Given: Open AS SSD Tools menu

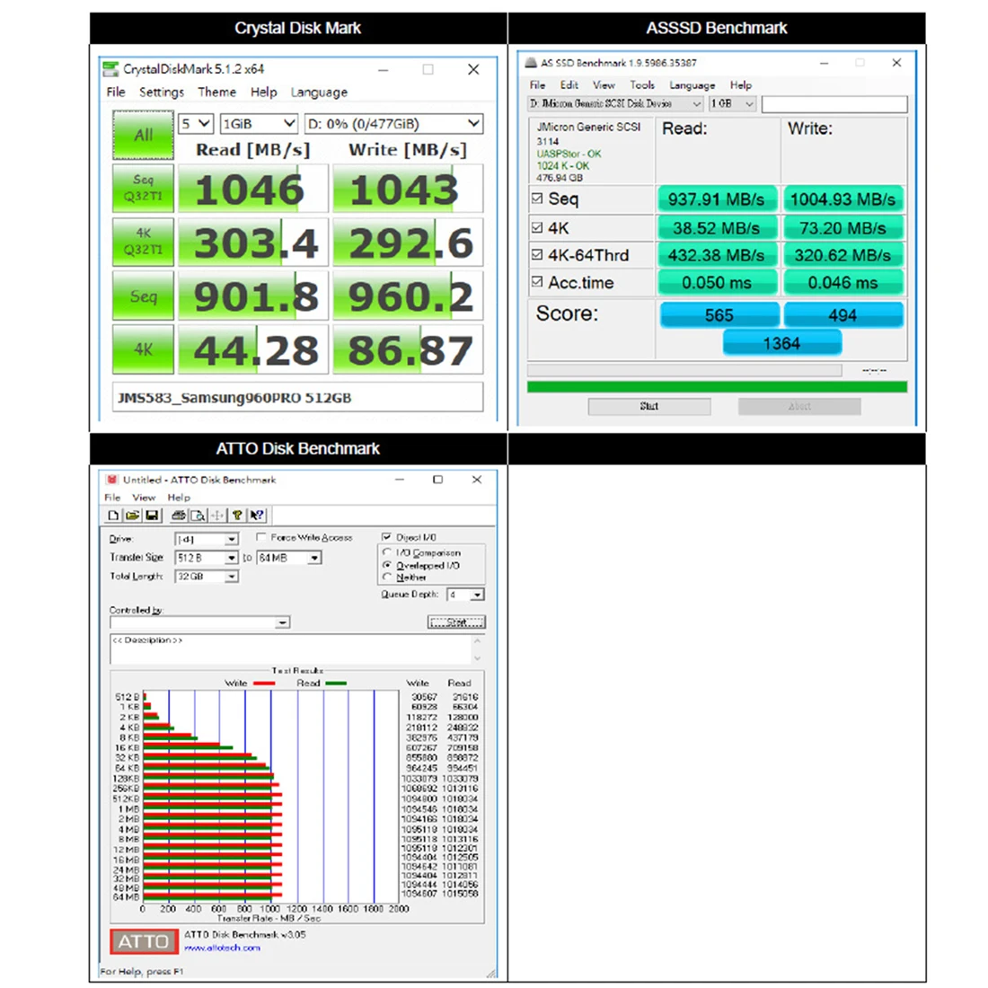Looking at the screenshot, I should [x=642, y=85].
